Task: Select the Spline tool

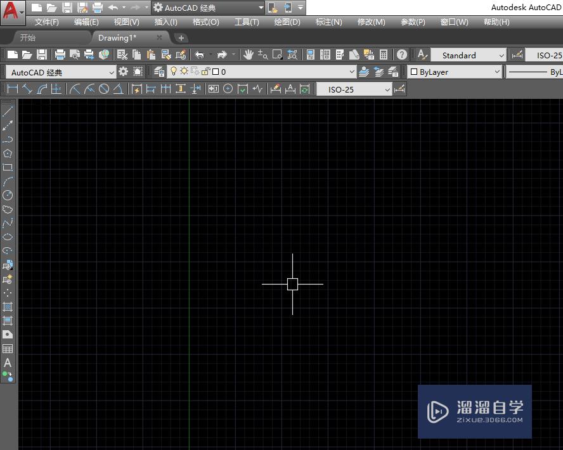Action: click(x=8, y=223)
